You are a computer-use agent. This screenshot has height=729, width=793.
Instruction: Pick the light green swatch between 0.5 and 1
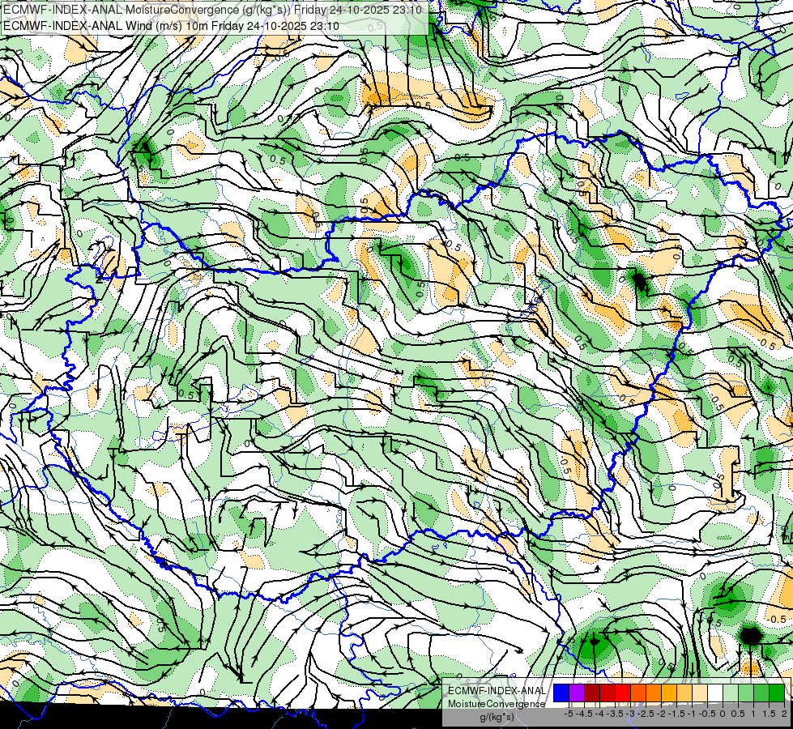(x=746, y=693)
